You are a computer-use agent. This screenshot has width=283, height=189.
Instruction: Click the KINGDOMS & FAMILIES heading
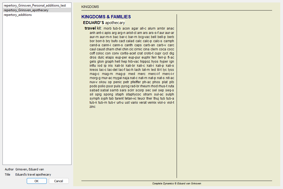(106, 17)
